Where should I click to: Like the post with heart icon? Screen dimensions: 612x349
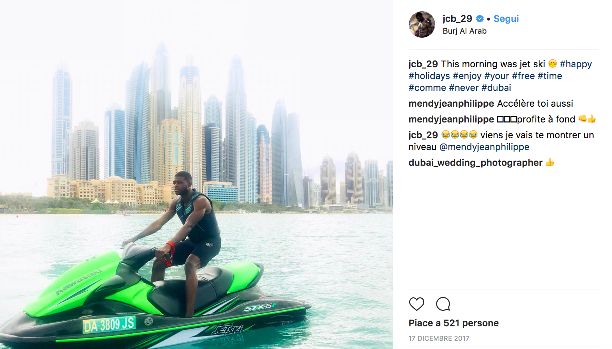pyautogui.click(x=417, y=304)
